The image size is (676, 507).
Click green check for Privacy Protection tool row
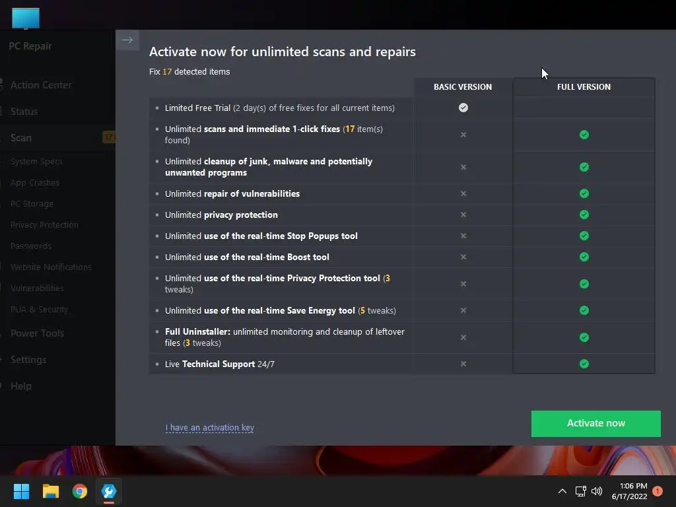coord(584,284)
